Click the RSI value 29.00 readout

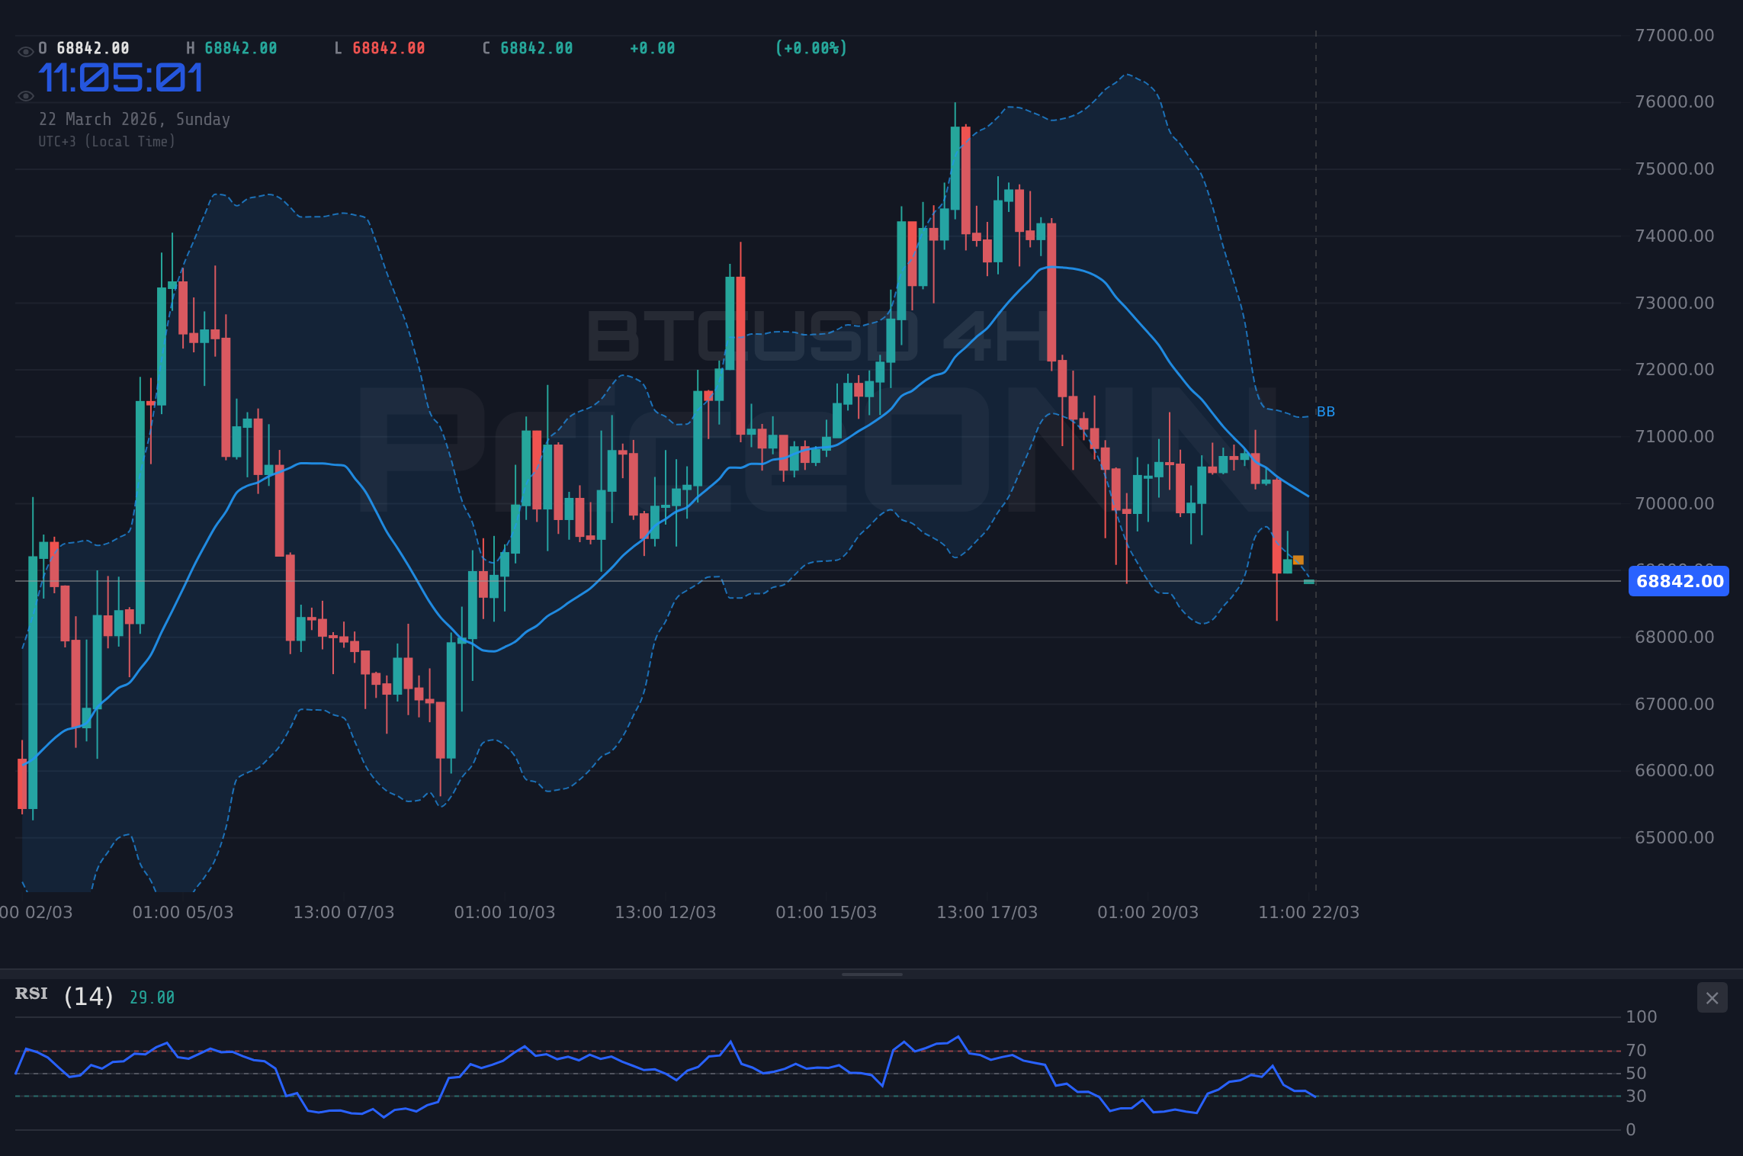pyautogui.click(x=151, y=996)
